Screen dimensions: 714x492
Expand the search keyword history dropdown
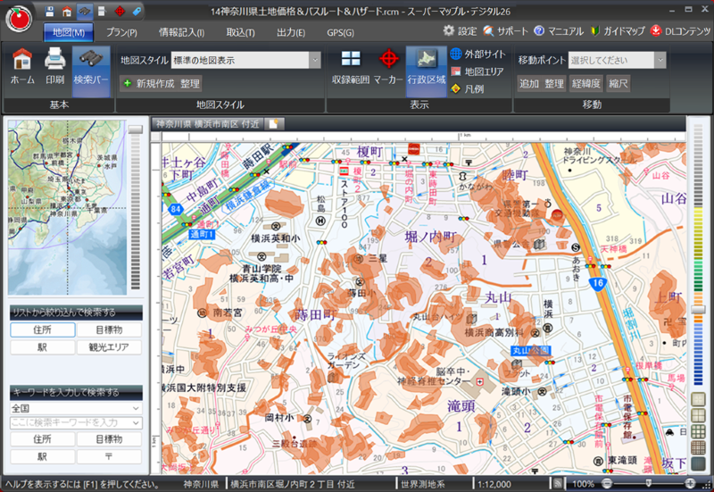136,422
